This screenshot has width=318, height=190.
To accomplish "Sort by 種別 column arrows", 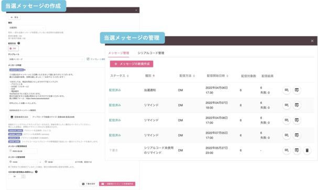I will coord(153,76).
